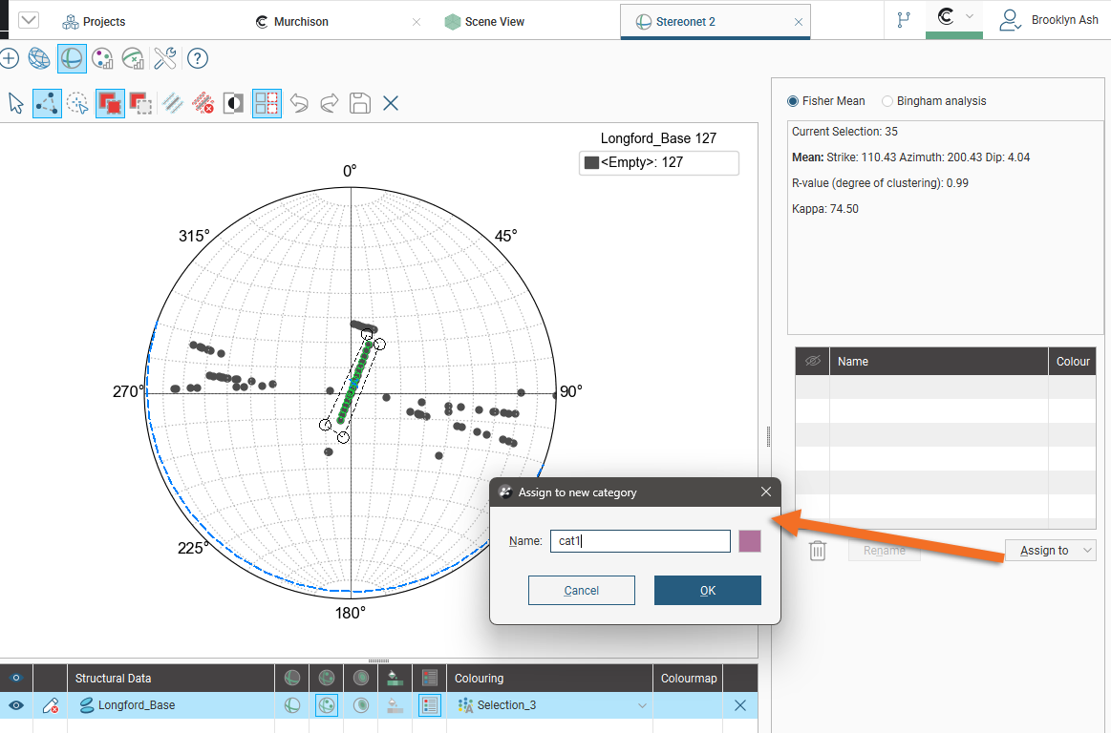This screenshot has width=1111, height=733.
Task: Remove Longford_Base row with the X
Action: pyautogui.click(x=740, y=705)
